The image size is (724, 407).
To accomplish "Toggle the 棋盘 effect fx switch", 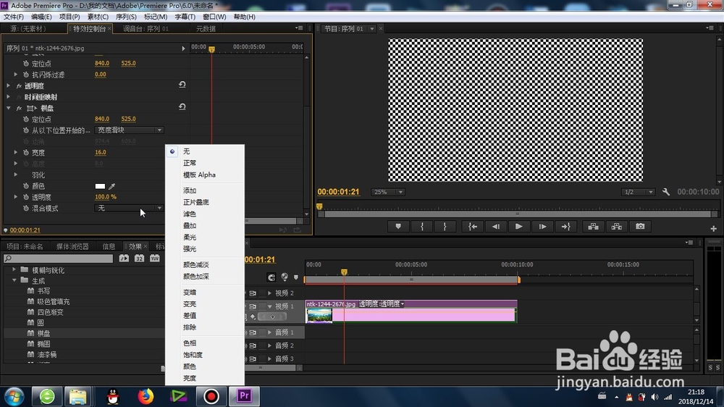I will 19,108.
